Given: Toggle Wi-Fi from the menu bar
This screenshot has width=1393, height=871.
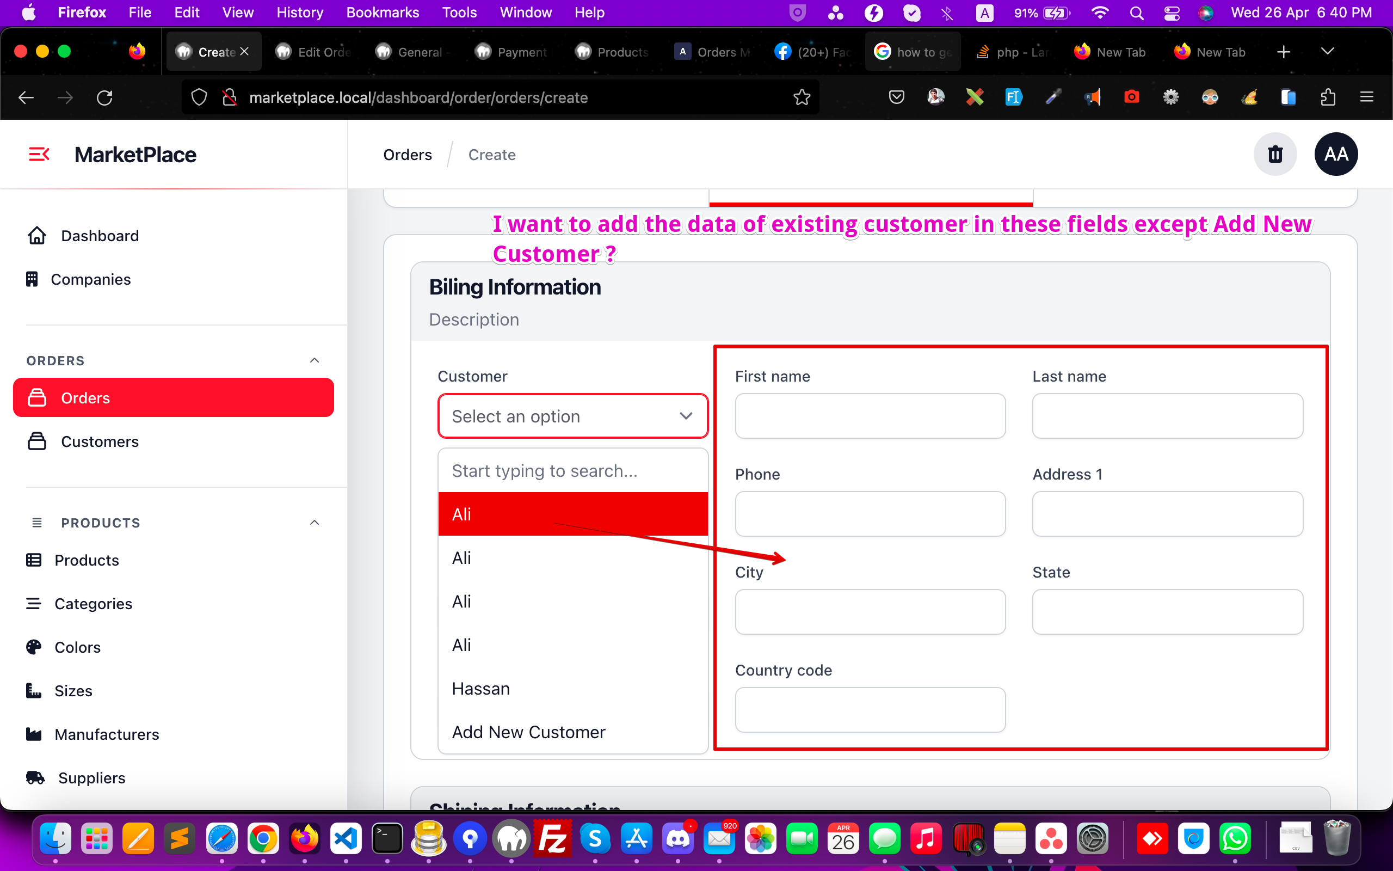Looking at the screenshot, I should (x=1100, y=12).
